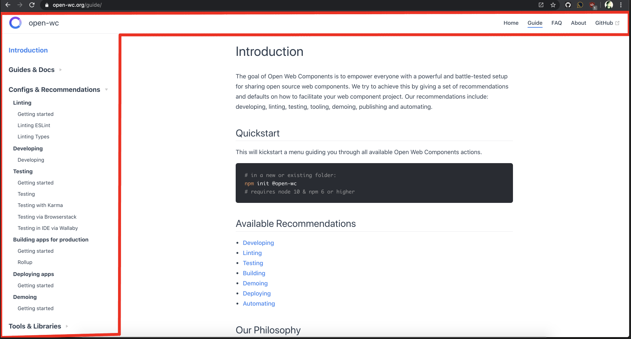The width and height of the screenshot is (631, 339).
Task: Click the GitHub icon in the browser toolbar
Action: click(x=568, y=5)
